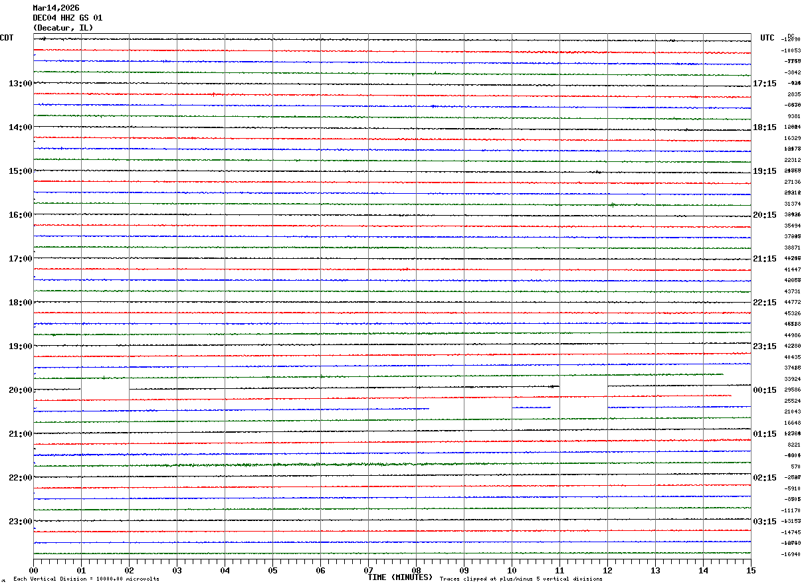
Task: Click the 18:00 CDT hour label
Action: pos(21,303)
